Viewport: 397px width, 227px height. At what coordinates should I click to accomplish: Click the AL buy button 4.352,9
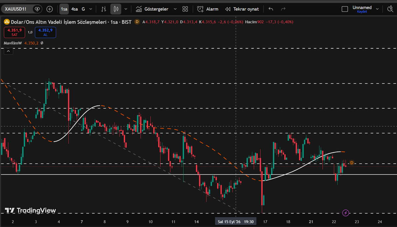(x=45, y=32)
